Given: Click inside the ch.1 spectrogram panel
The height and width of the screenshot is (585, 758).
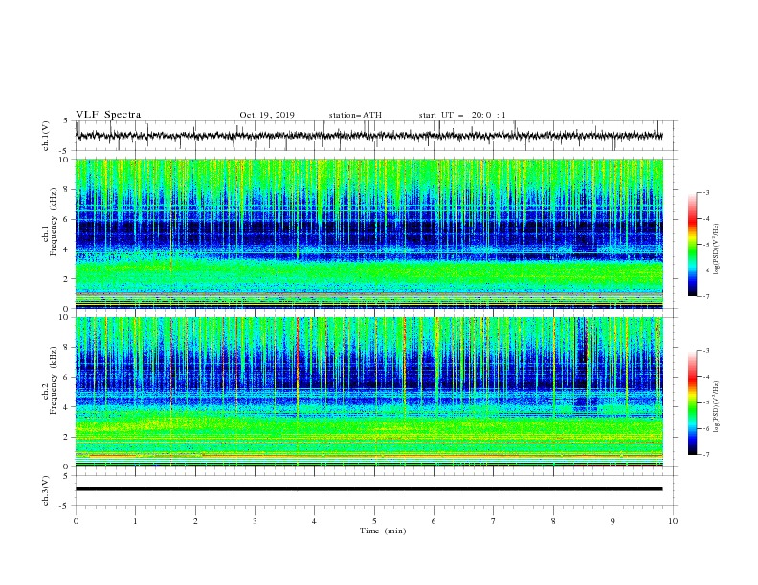Looking at the screenshot, I should point(368,233).
